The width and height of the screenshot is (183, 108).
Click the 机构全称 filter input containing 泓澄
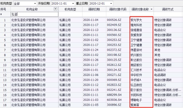pos(34,14)
